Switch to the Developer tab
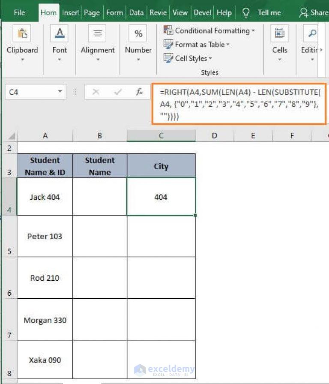The image size is (329, 384). click(x=202, y=12)
